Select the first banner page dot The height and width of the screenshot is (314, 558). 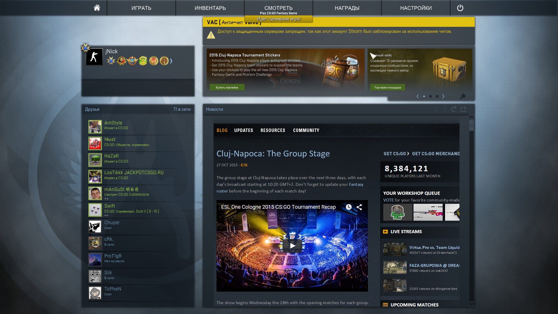[424, 96]
